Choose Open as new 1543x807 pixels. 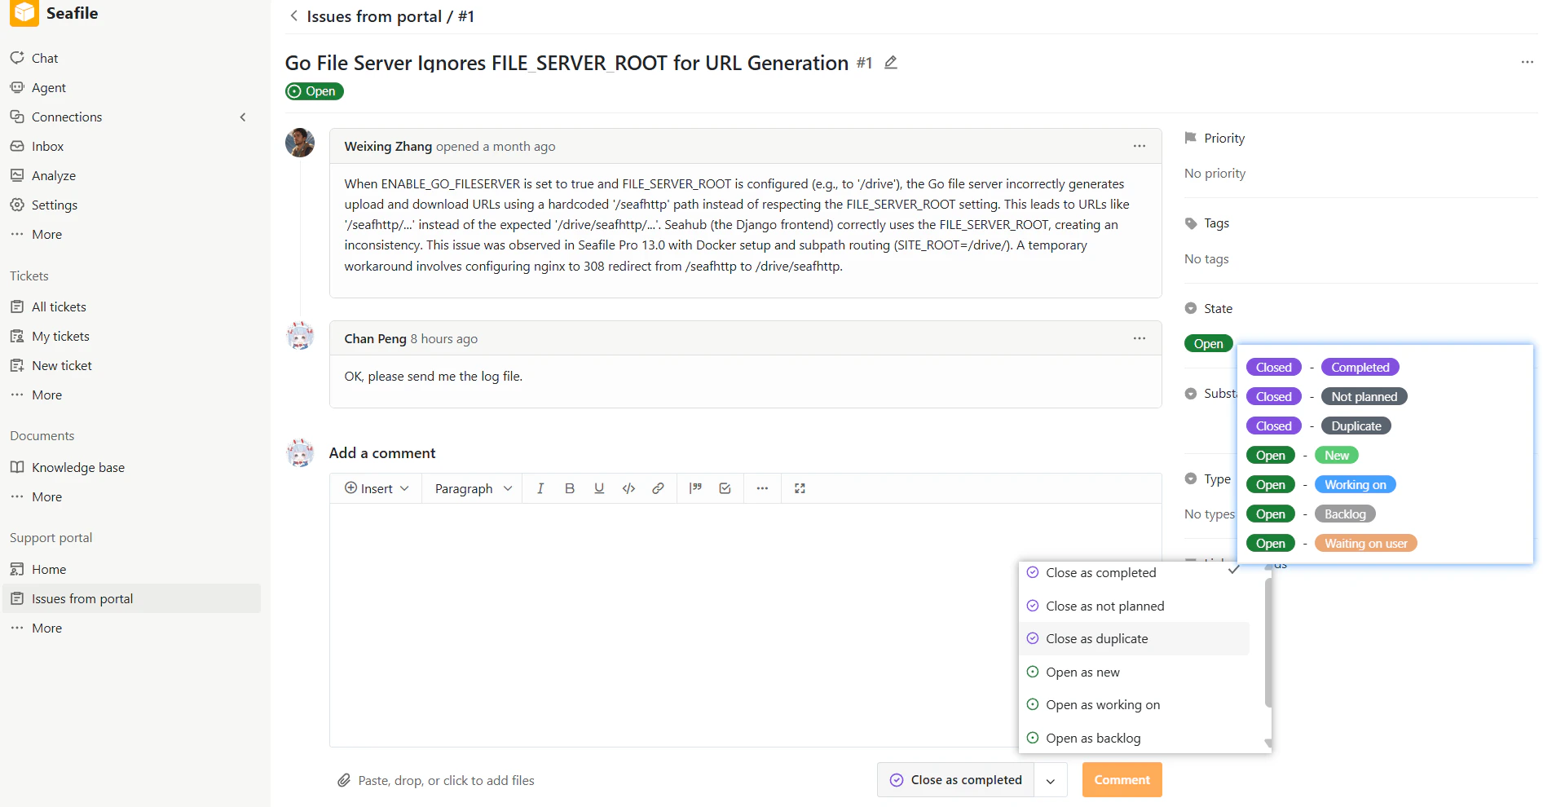[x=1134, y=672]
